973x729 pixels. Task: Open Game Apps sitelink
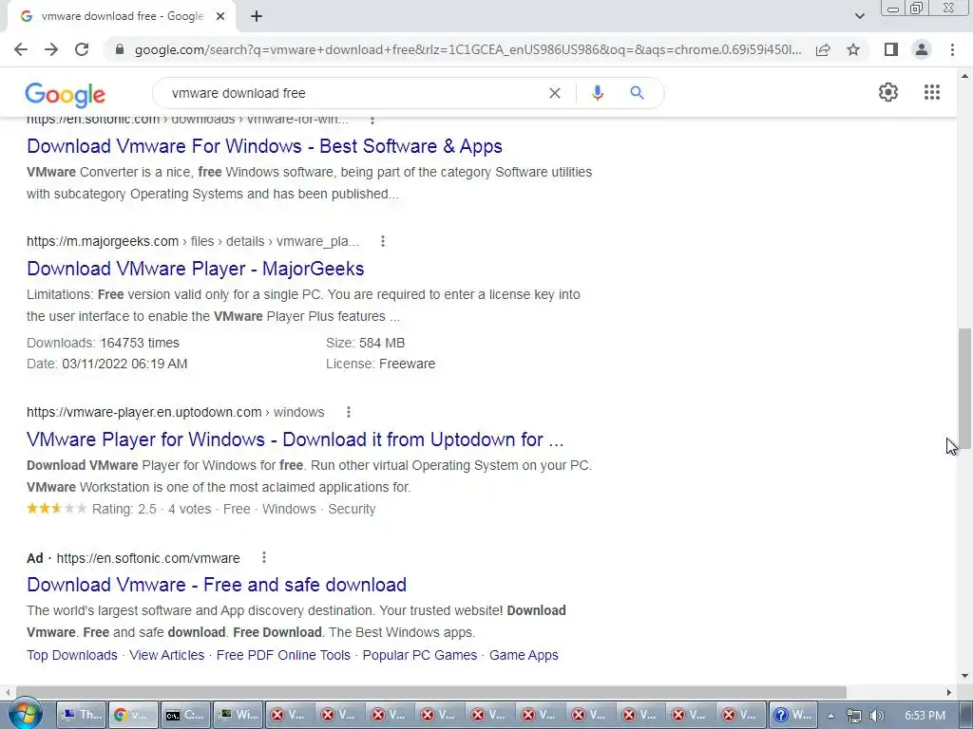click(524, 655)
